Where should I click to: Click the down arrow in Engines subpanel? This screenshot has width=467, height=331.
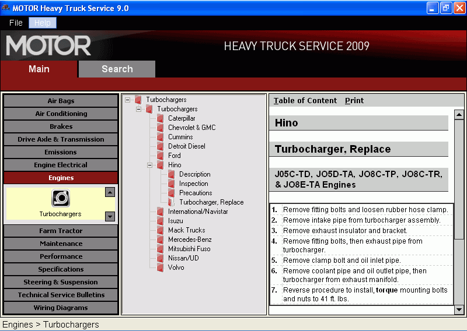(110, 217)
